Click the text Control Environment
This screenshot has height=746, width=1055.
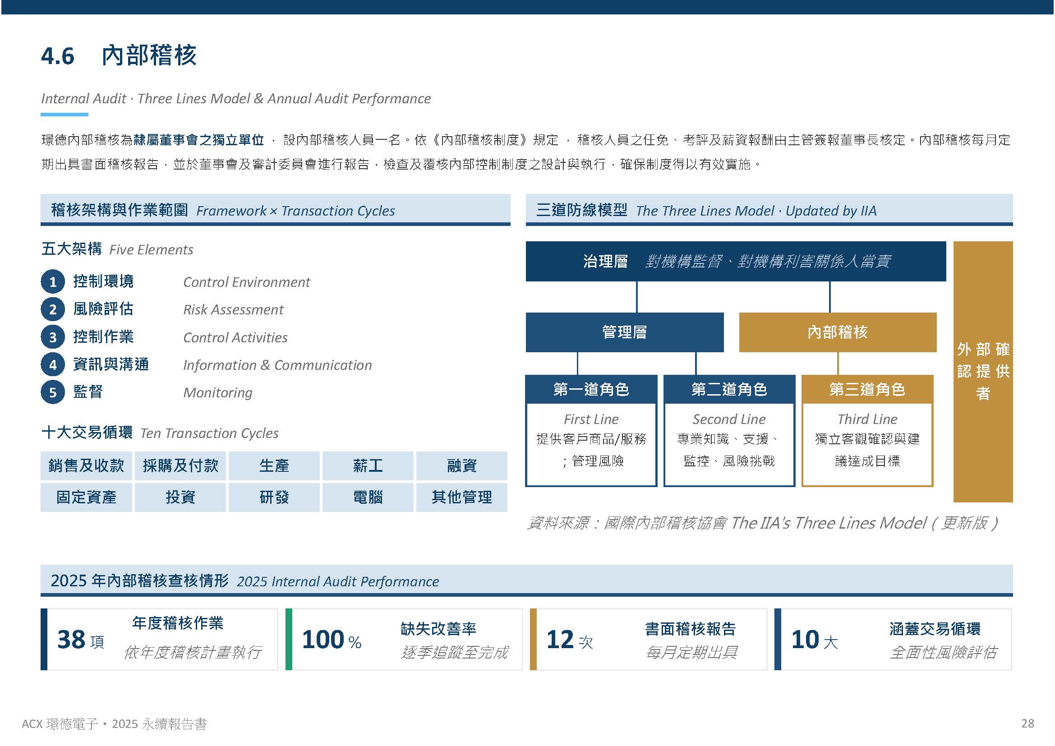click(247, 282)
